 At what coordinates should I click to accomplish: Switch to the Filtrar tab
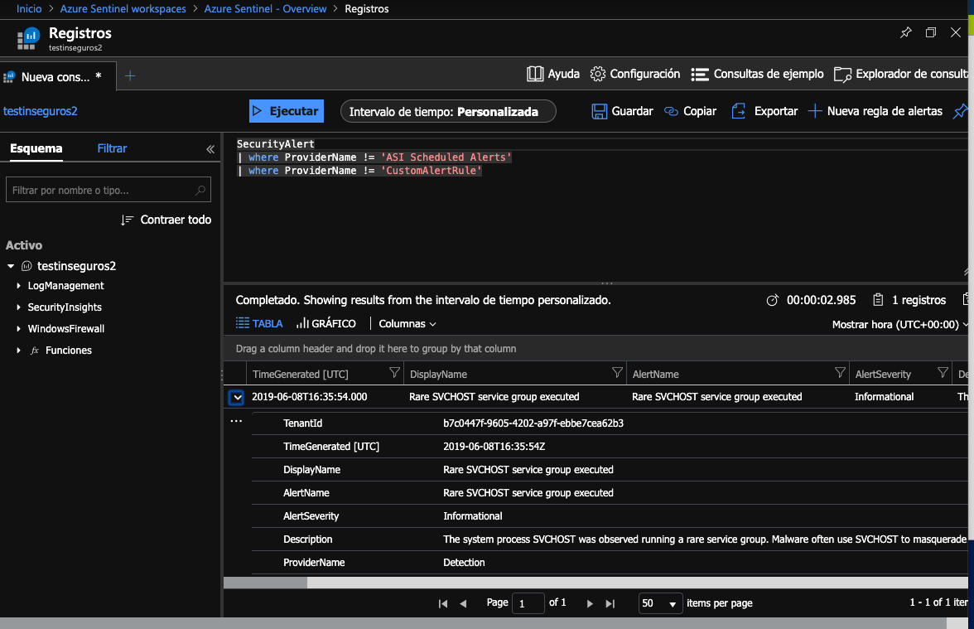pos(112,148)
